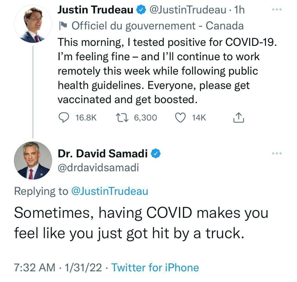
Task: Open Justin Trudeau's profile picture
Action: [33, 24]
